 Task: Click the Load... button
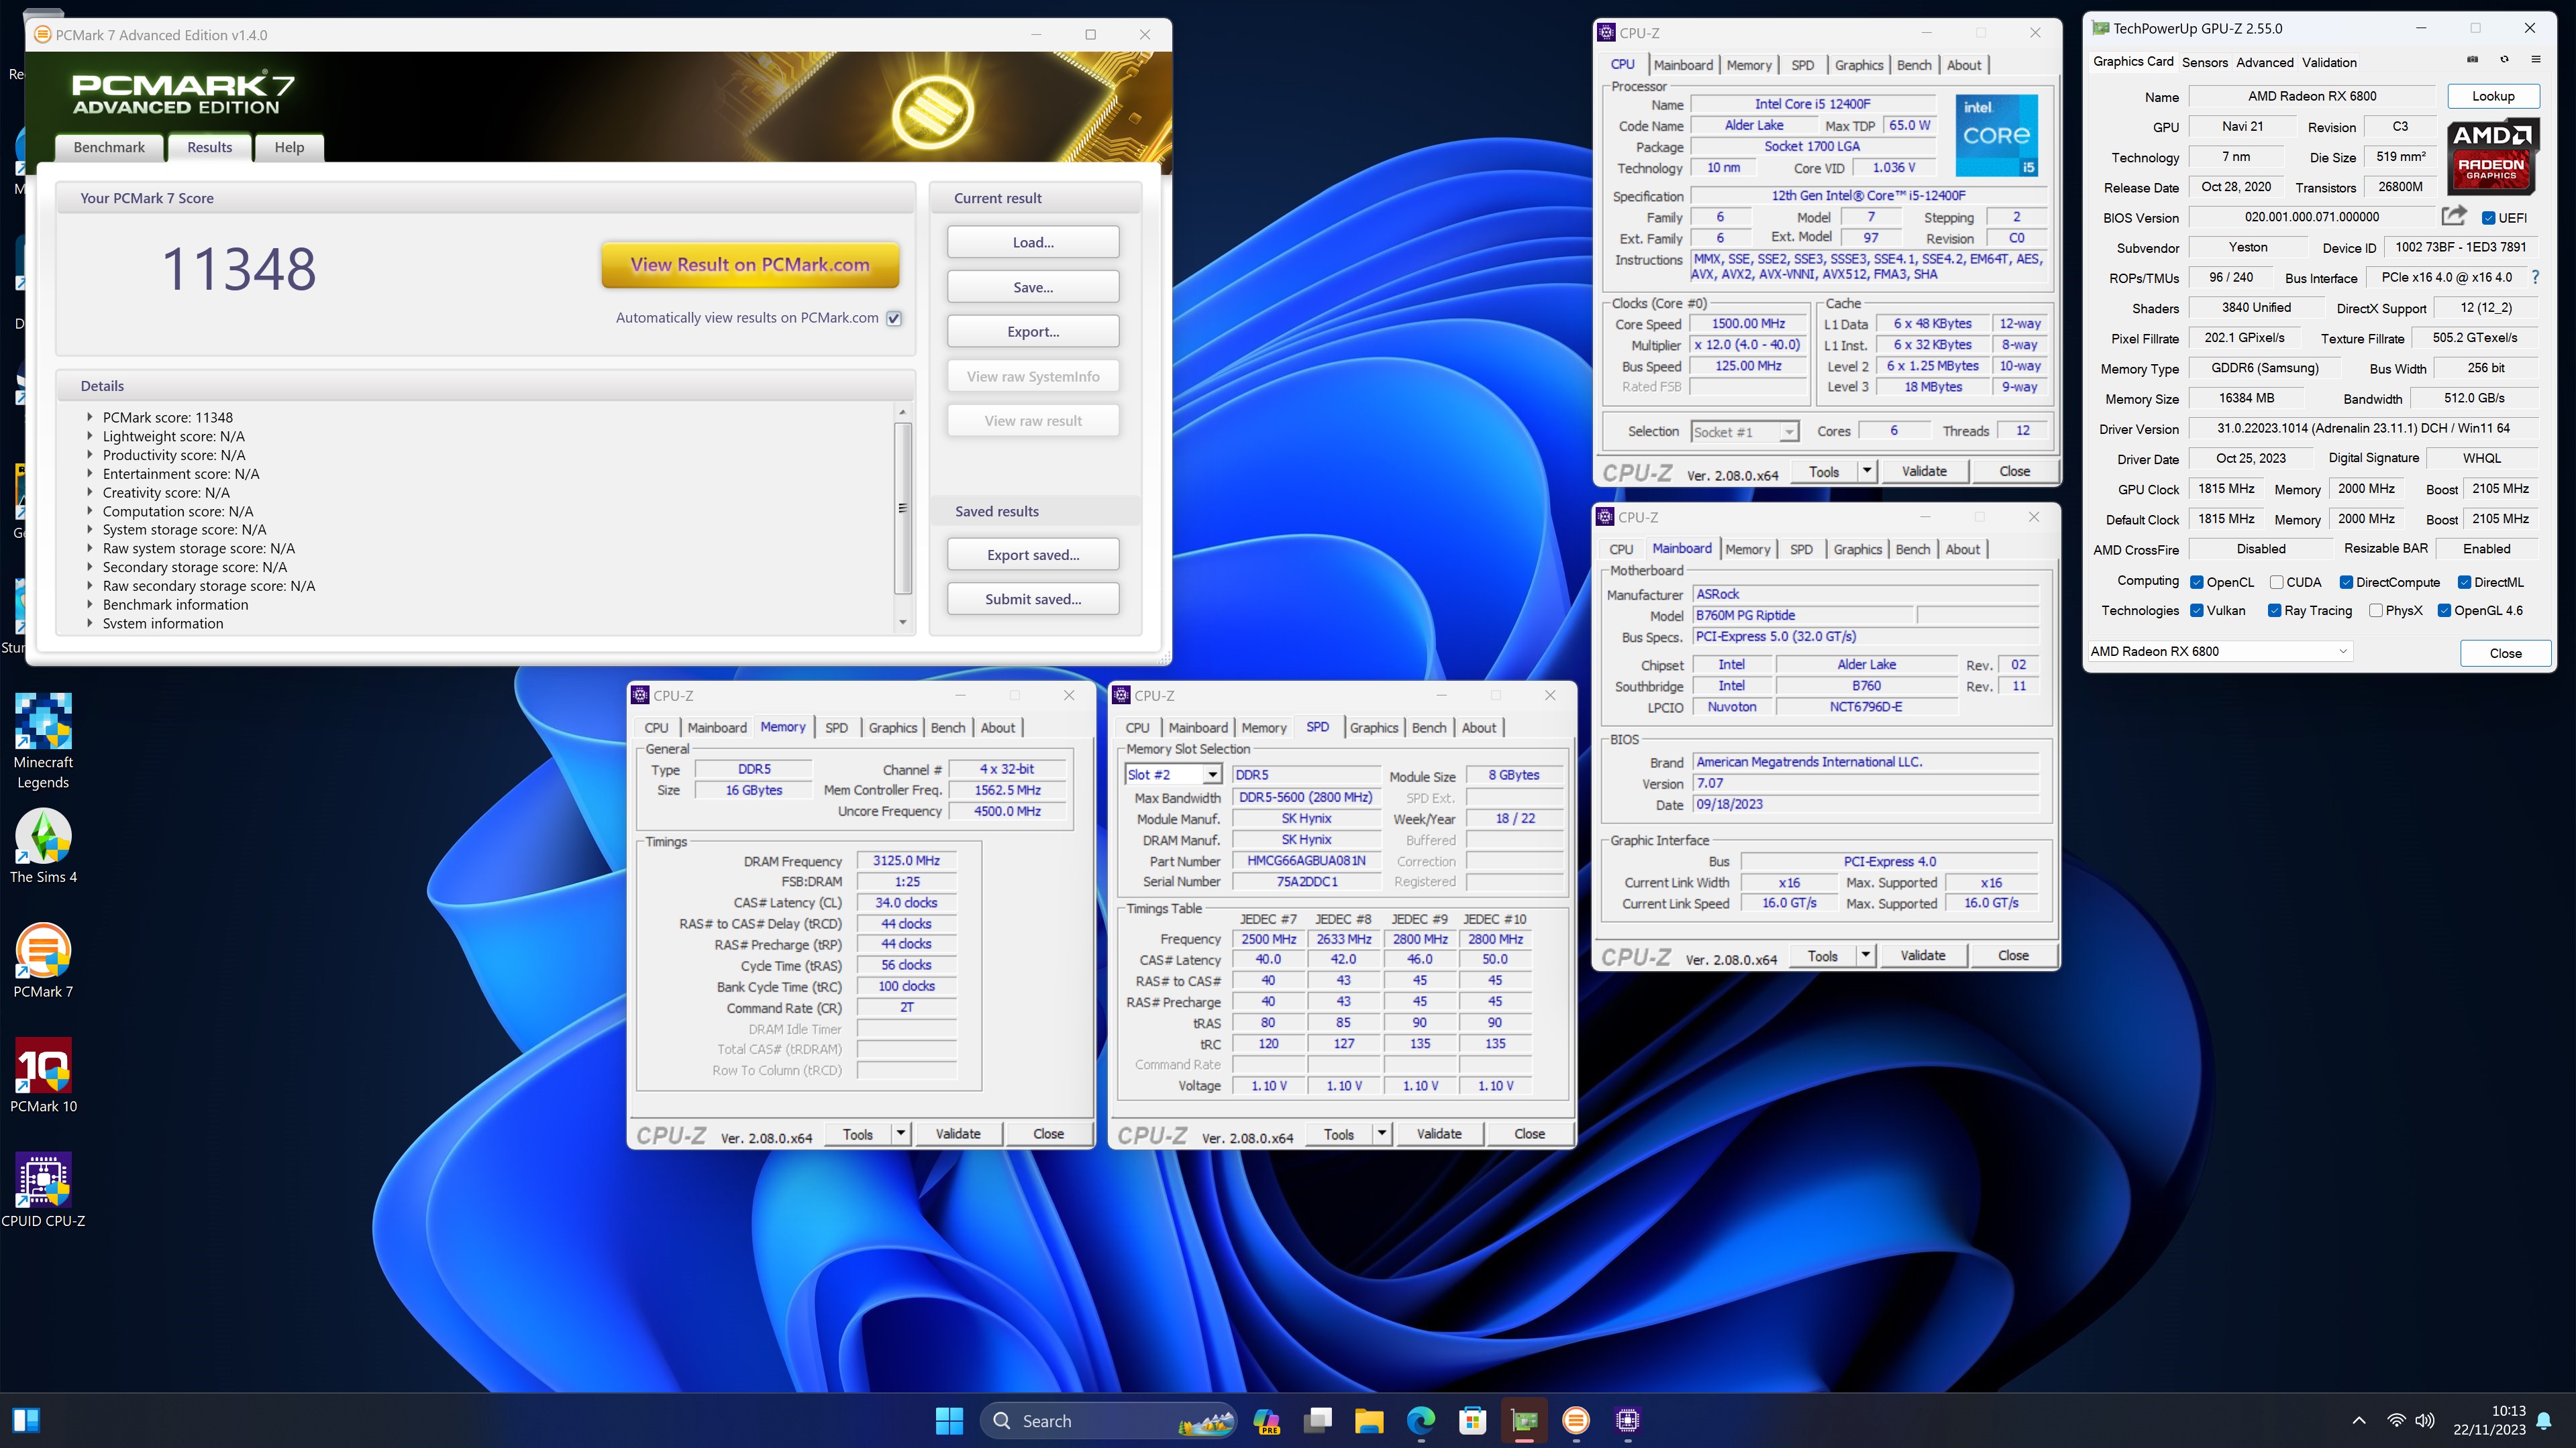1033,242
